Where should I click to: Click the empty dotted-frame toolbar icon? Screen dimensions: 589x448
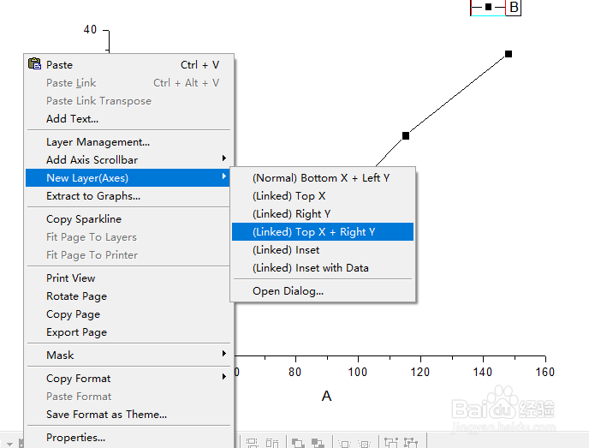344,444
